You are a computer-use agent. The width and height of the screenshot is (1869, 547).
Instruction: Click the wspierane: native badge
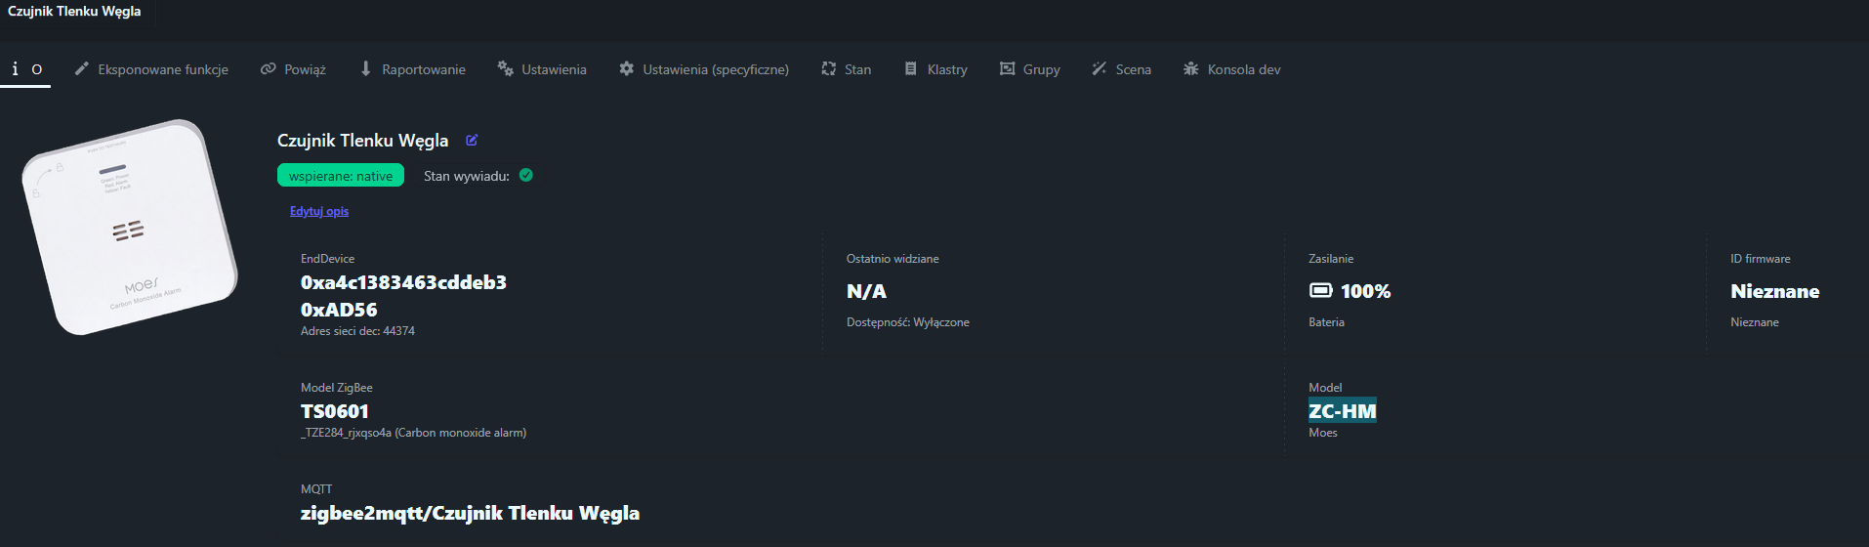341,176
